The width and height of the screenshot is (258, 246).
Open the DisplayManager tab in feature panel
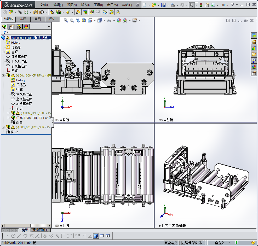(26, 26)
